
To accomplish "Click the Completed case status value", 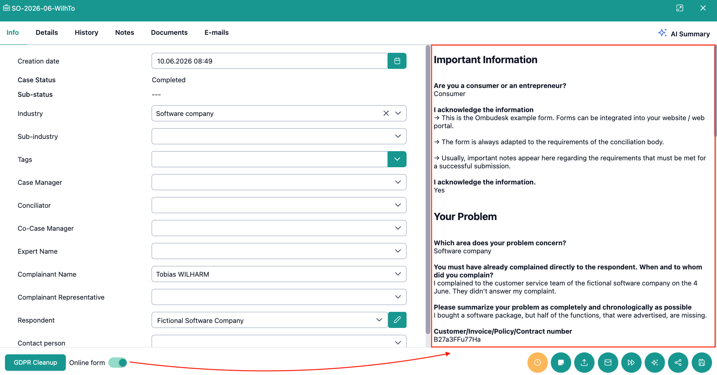I will [x=168, y=80].
